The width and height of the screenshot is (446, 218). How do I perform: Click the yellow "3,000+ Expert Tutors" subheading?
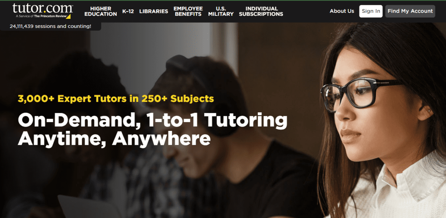(116, 99)
